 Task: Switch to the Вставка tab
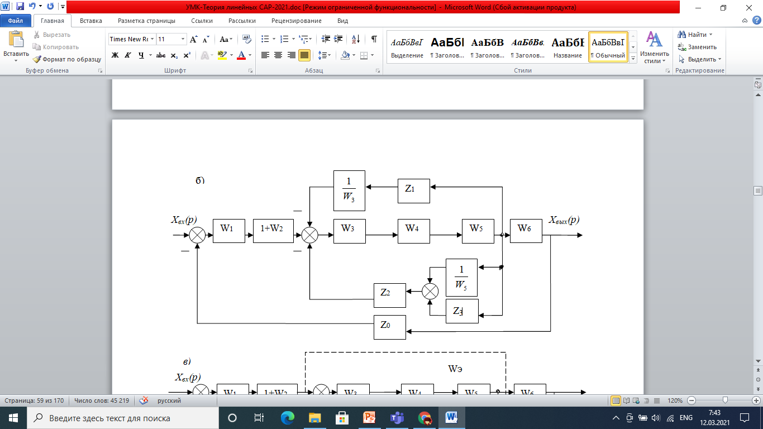pyautogui.click(x=90, y=21)
